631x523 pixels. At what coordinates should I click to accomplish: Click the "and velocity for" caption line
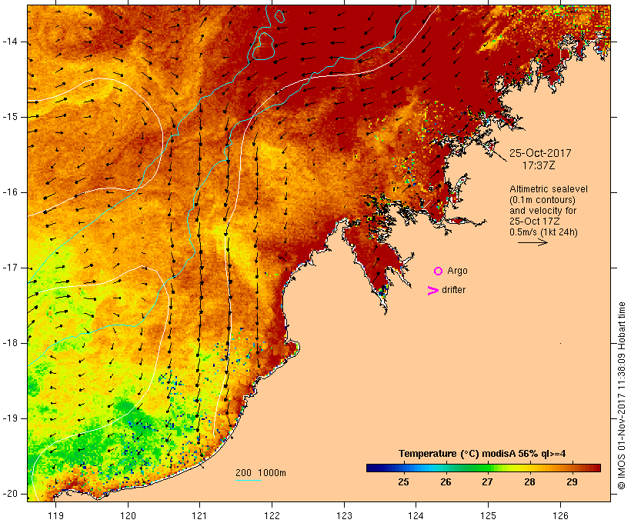coord(543,211)
